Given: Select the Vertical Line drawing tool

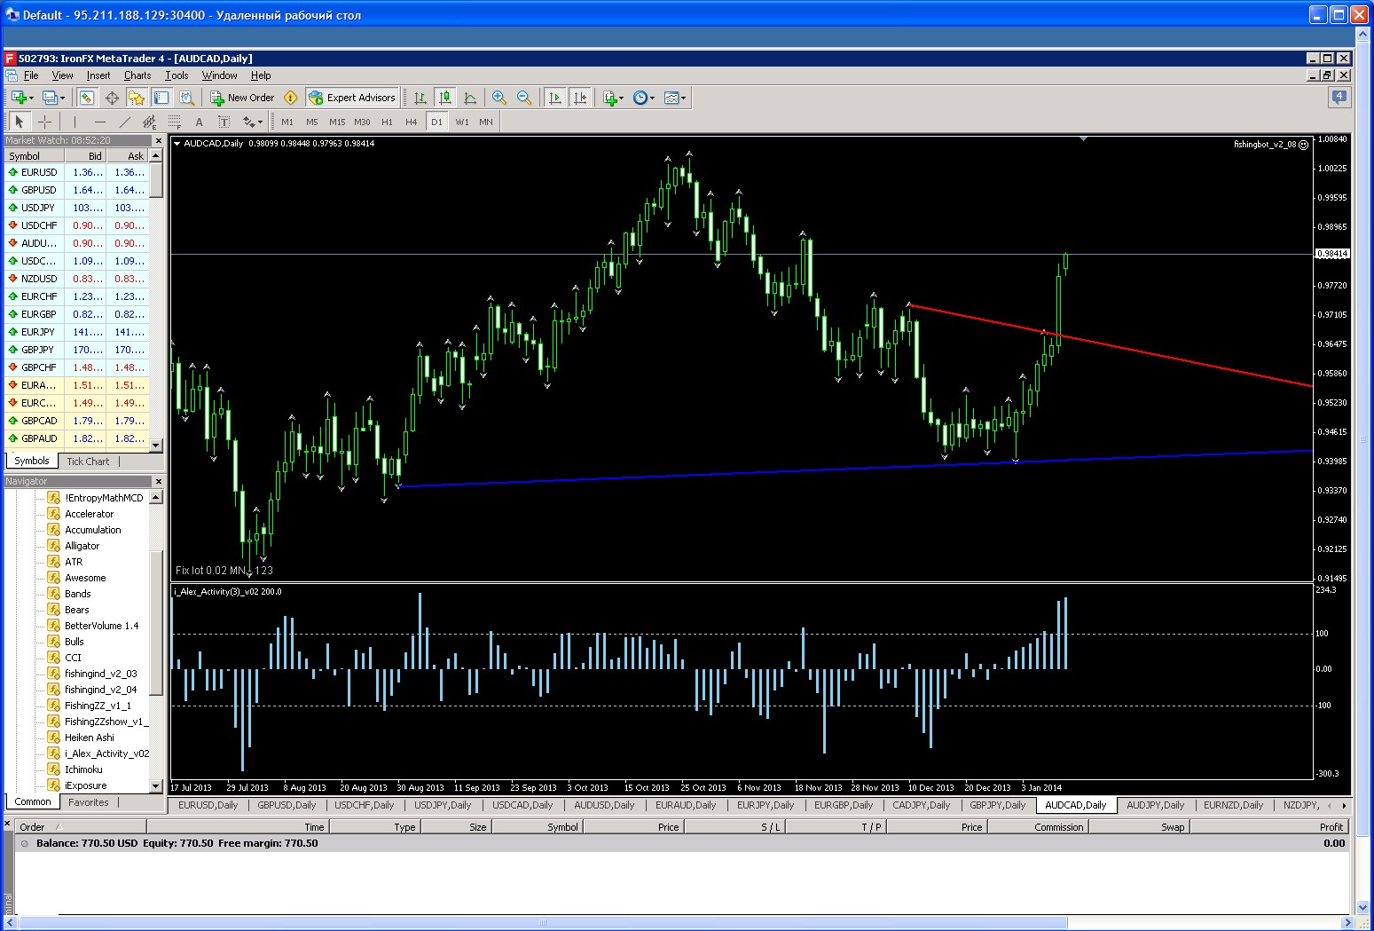Looking at the screenshot, I should point(75,122).
